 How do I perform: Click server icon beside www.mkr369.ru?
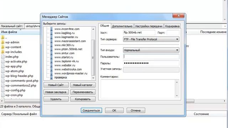[x=51, y=45]
